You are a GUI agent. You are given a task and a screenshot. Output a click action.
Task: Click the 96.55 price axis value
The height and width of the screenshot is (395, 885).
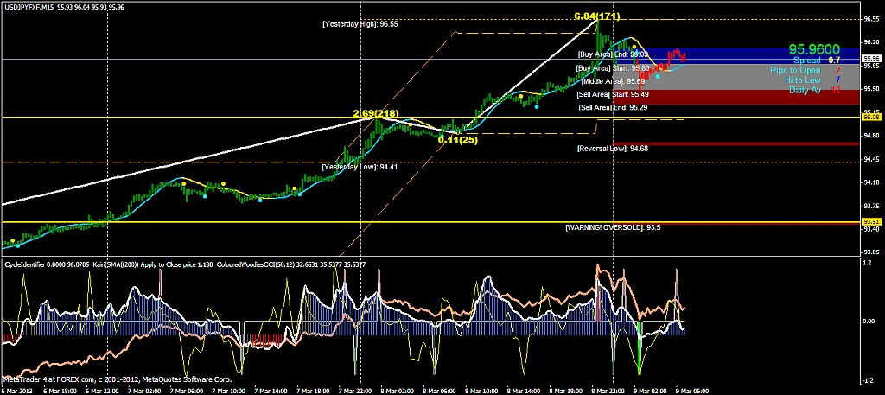coord(871,19)
